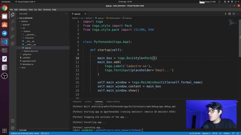Click the split editor icon
This screenshot has width=241, height=135.
point(233,14)
